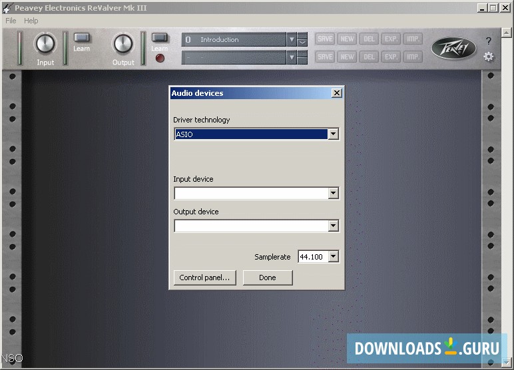The image size is (514, 370).
Task: Toggle the Learn button beside Input knob
Action: click(x=82, y=38)
